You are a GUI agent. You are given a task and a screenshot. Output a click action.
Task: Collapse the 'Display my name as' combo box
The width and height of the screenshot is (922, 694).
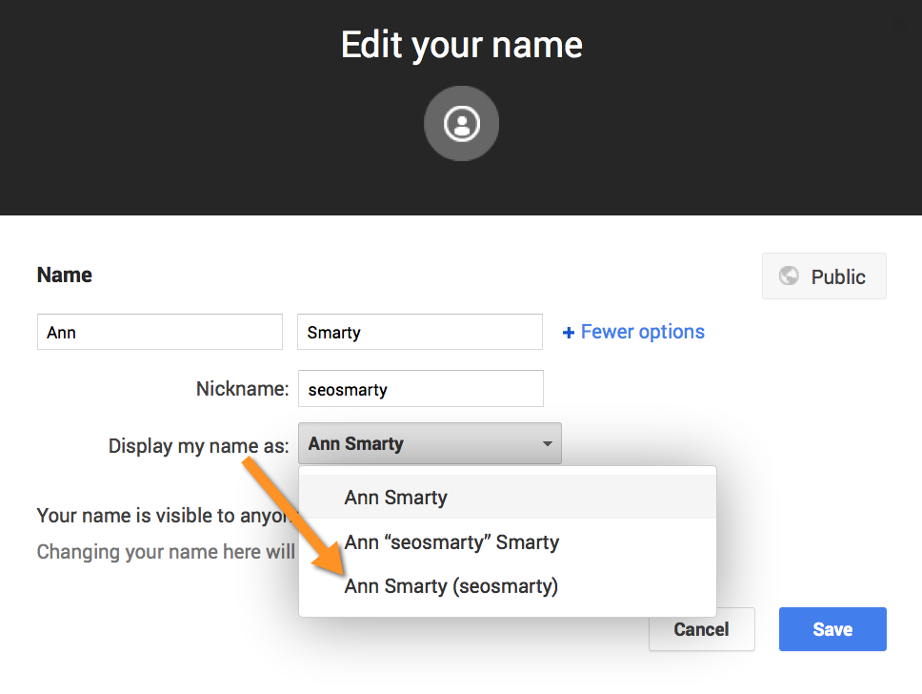(429, 444)
